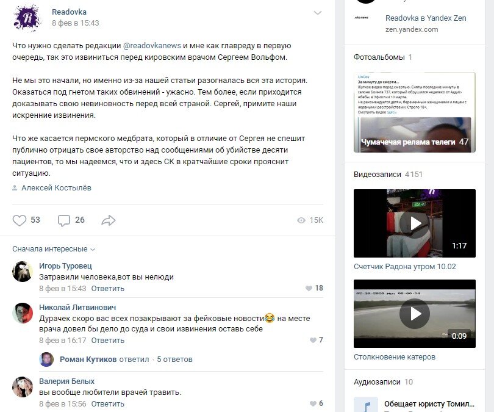Like Николай Литвинович's comment
The image size is (494, 412).
pyautogui.click(x=313, y=340)
